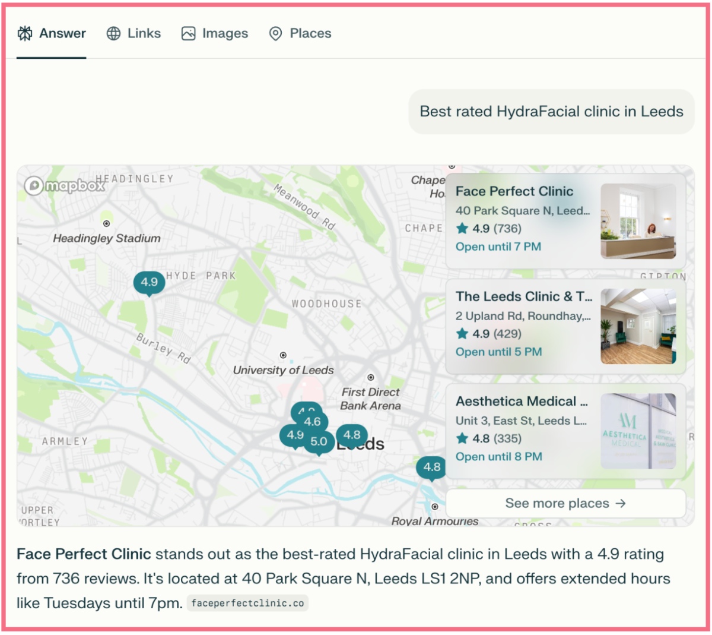The image size is (712, 635).
Task: Open the faceperfectclinic.co source link
Action: pos(247,602)
